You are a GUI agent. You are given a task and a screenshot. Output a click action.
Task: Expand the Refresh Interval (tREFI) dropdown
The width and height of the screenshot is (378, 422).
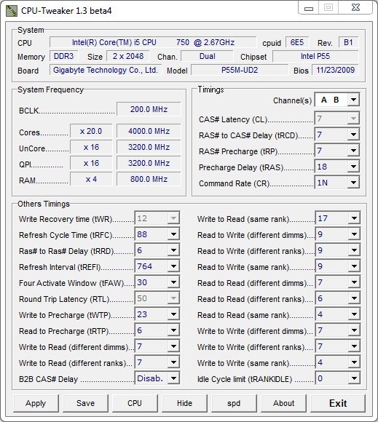[x=157, y=266]
